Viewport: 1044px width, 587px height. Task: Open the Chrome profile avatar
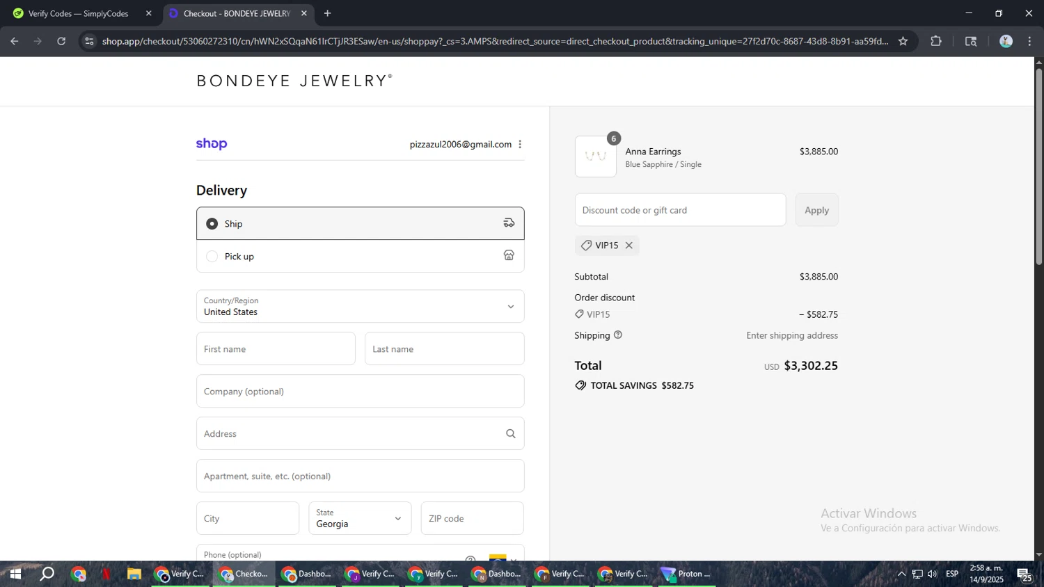click(1006, 41)
